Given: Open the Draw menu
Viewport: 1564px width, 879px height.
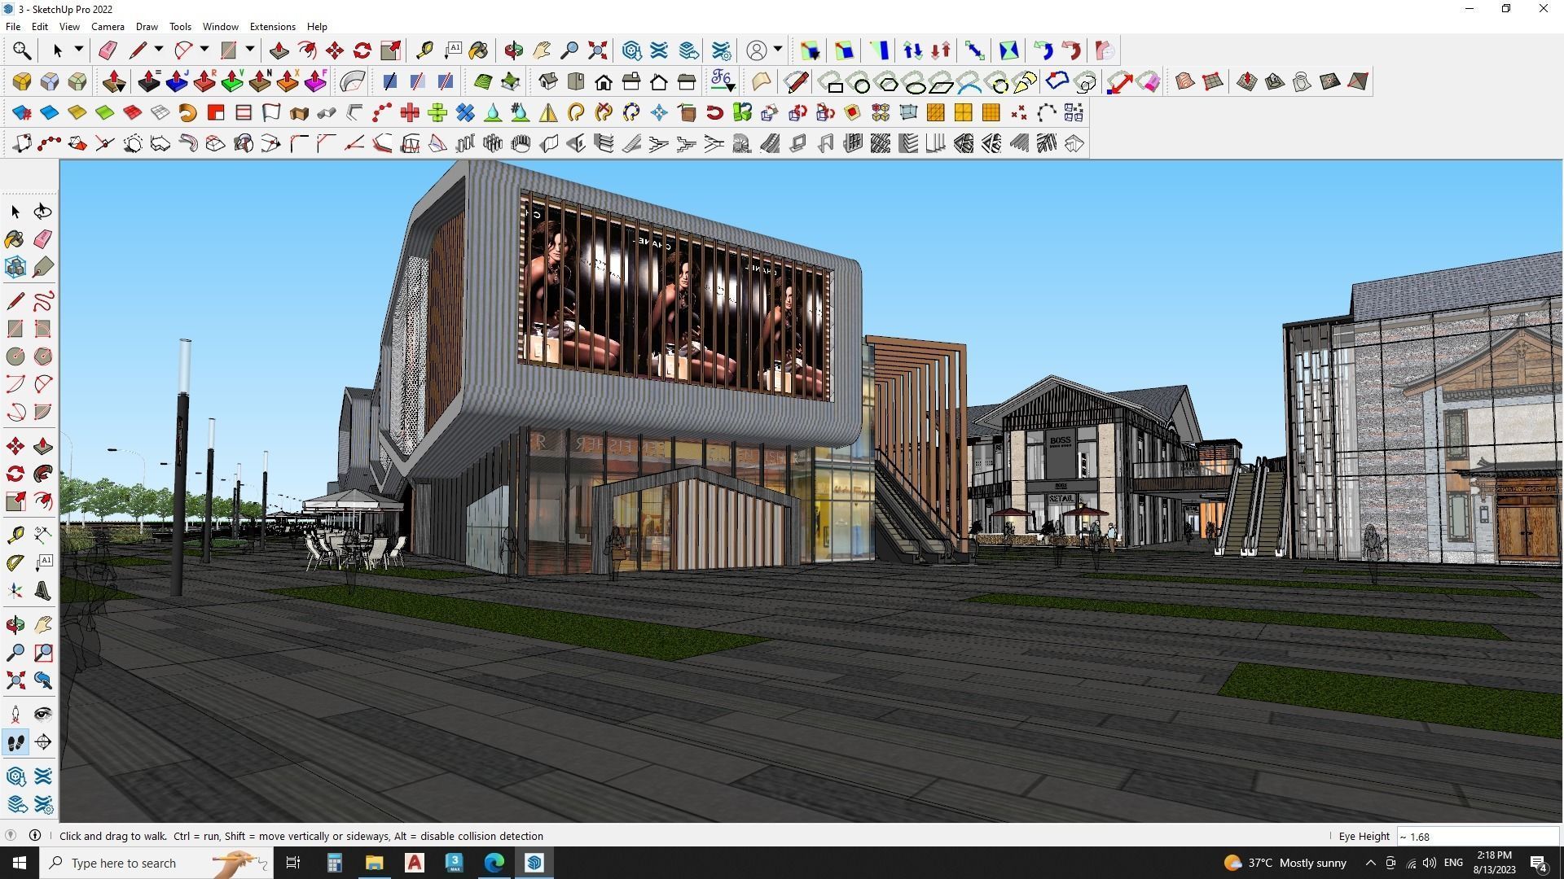Looking at the screenshot, I should (x=147, y=27).
